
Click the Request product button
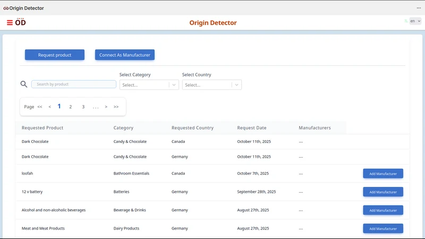[x=55, y=55]
